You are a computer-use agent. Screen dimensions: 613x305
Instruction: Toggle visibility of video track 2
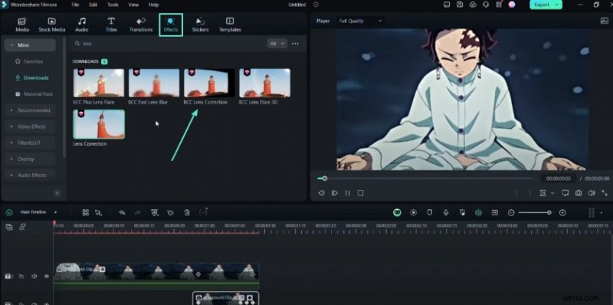(46, 277)
